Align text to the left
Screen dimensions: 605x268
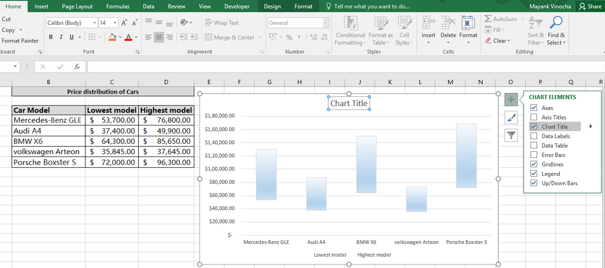pos(149,37)
